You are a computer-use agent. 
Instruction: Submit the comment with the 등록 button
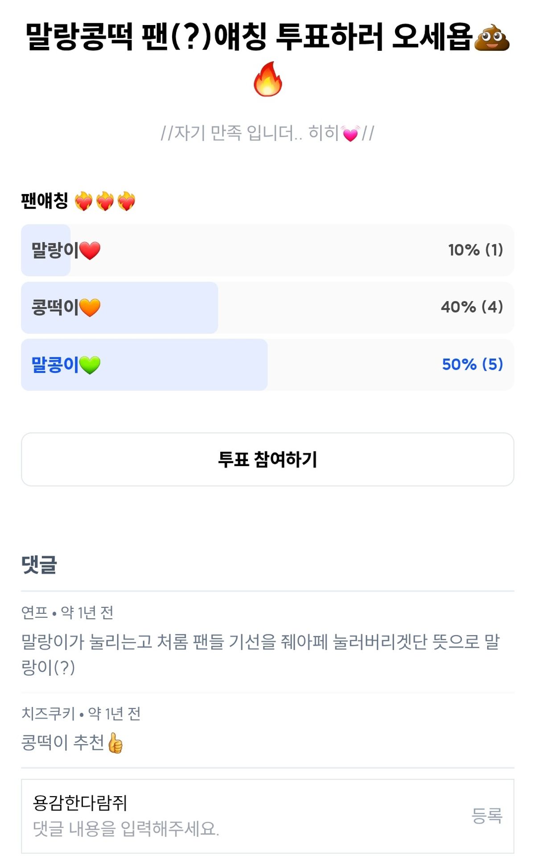tap(487, 816)
